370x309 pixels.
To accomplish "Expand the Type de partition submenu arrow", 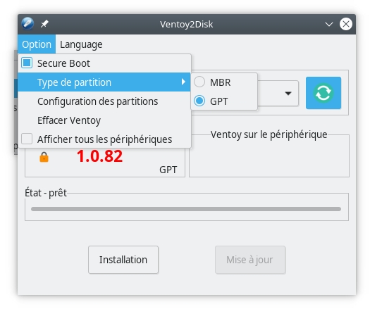I will click(183, 82).
